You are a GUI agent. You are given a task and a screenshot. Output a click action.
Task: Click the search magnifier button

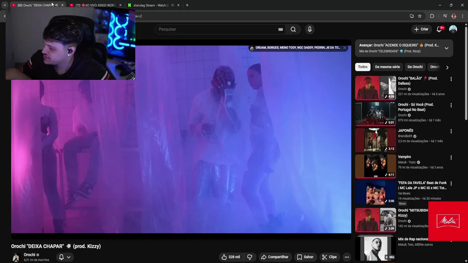293,29
